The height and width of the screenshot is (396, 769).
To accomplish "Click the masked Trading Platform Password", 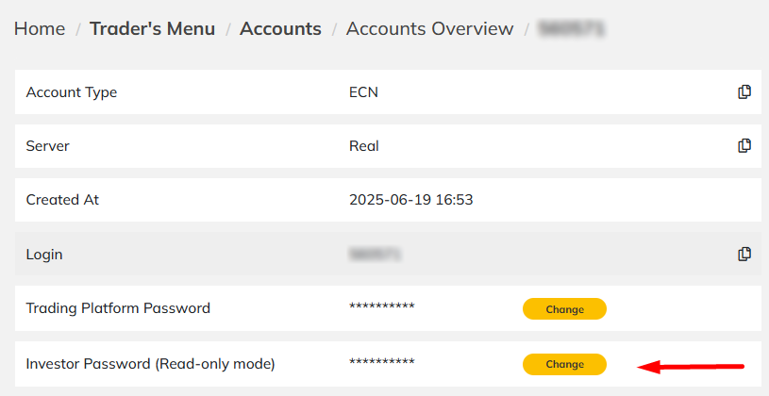I will pyautogui.click(x=382, y=306).
